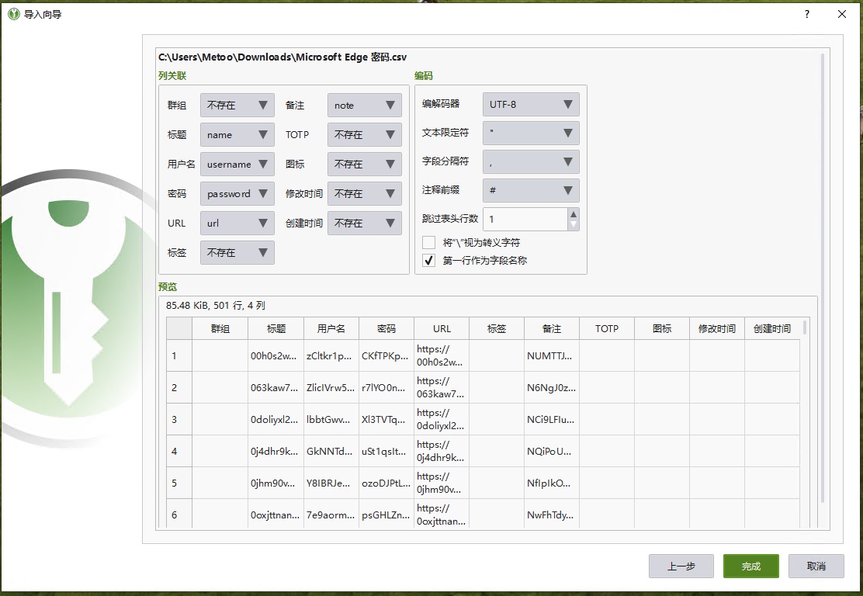Open the 字段分隔符 dropdown
This screenshot has height=596, width=863.
[x=531, y=161]
